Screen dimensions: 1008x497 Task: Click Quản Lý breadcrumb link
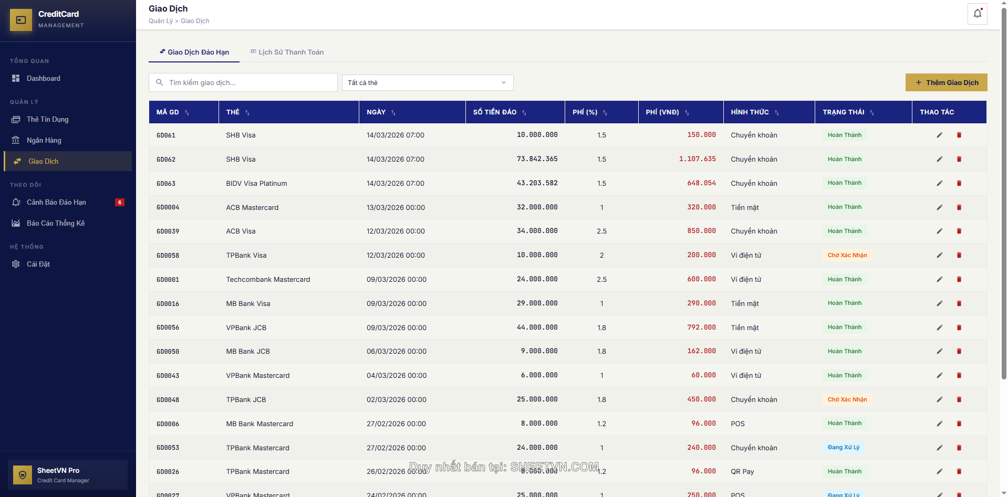click(x=160, y=21)
